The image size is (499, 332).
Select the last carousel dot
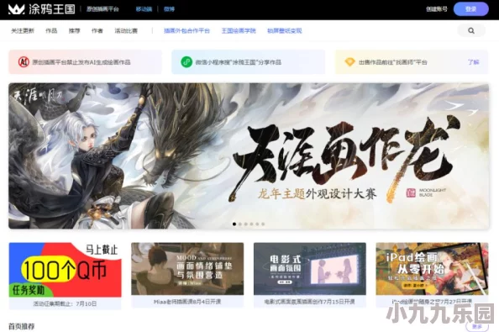pyautogui.click(x=263, y=224)
